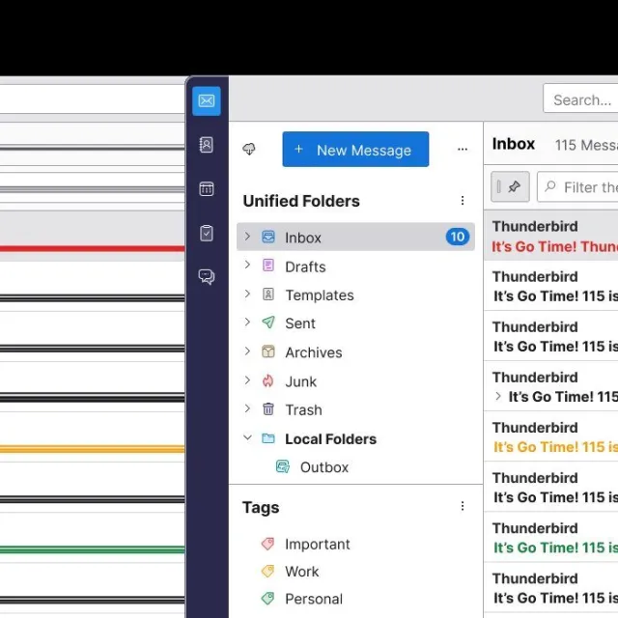Open Tags section options menu
The image size is (618, 618).
[x=463, y=506]
